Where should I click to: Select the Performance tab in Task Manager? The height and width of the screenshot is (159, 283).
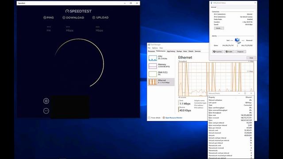[161, 51]
